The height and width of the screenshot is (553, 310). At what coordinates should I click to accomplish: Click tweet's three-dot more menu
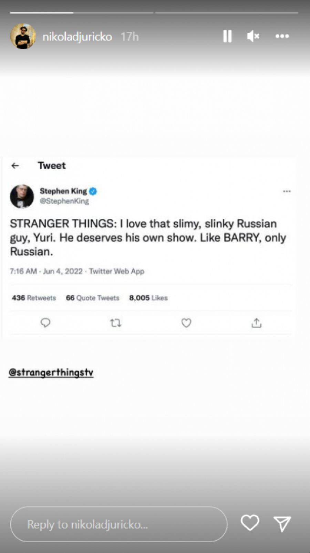(x=287, y=191)
